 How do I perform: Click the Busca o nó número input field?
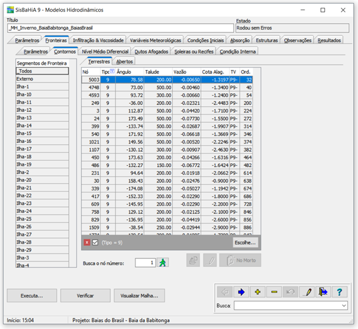coord(145,263)
